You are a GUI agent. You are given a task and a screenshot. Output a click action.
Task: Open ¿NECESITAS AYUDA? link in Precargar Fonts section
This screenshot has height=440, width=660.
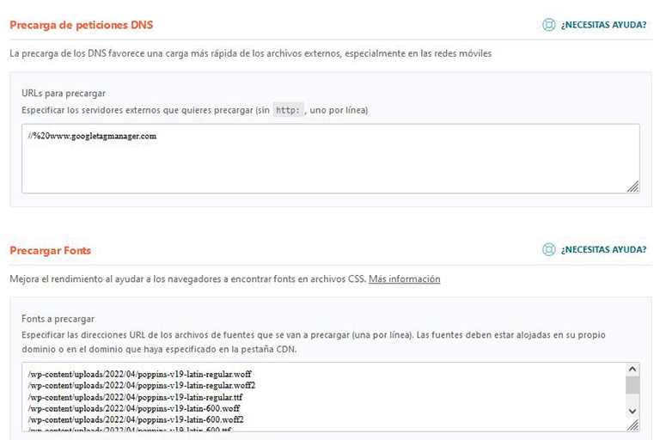[x=603, y=250]
